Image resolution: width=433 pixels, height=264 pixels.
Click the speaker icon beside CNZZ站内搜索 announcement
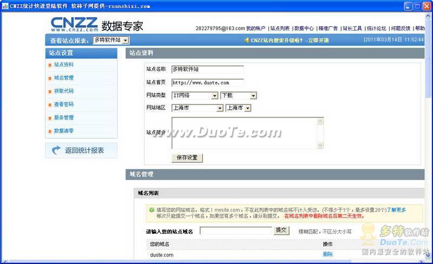pos(247,40)
